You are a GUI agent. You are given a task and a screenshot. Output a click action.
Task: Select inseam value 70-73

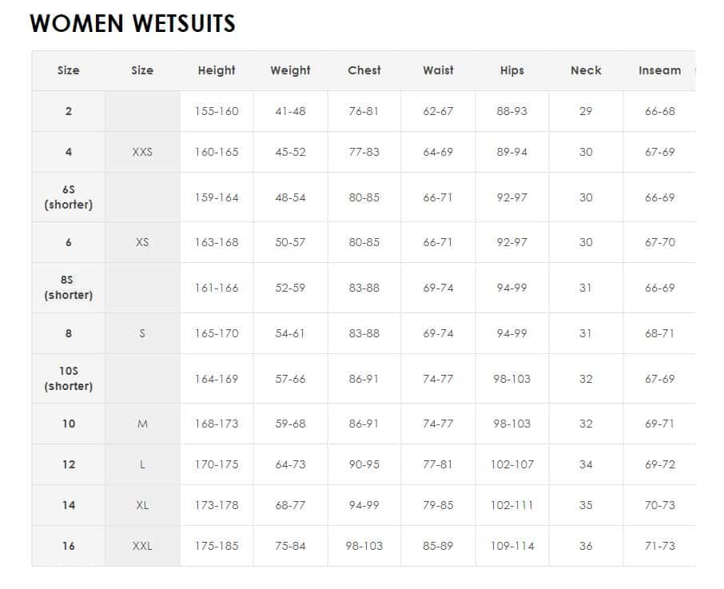click(x=660, y=505)
